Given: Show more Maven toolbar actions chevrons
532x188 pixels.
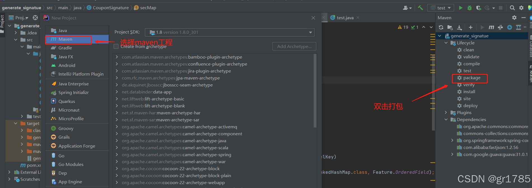Looking at the screenshot, I should click(525, 27).
